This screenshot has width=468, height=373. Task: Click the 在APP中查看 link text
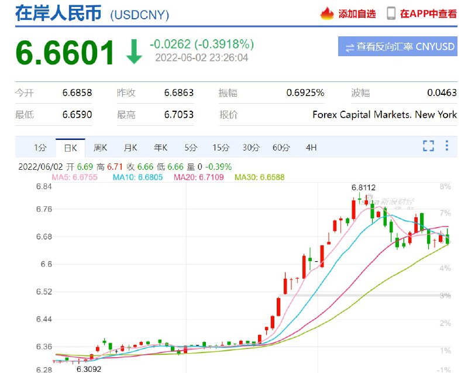click(428, 13)
